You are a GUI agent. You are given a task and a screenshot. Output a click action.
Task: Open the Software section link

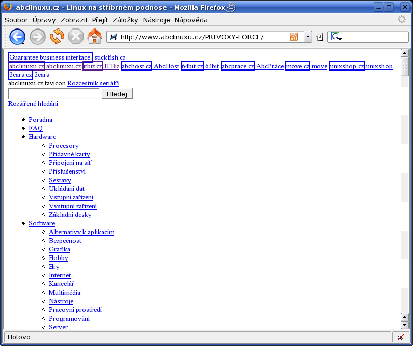[42, 223]
